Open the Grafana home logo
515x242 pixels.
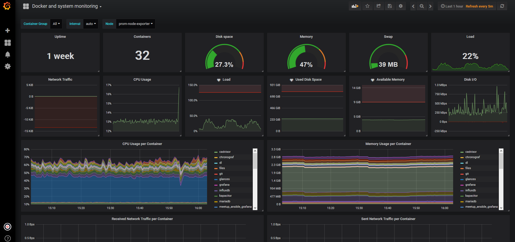point(7,6)
